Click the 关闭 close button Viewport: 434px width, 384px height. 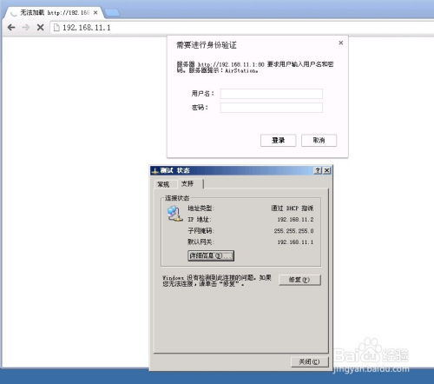click(x=310, y=361)
